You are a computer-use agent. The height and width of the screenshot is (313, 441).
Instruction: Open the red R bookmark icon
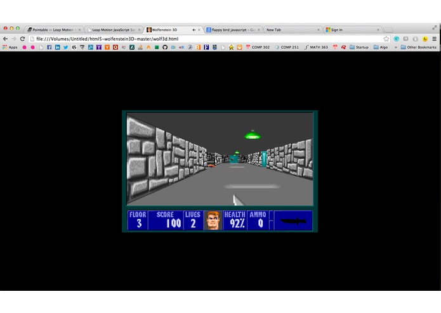(343, 47)
